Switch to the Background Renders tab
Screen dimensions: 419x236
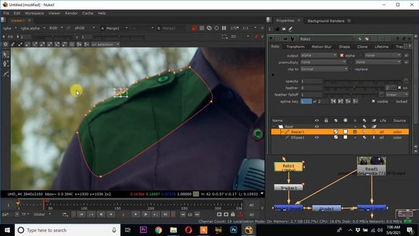pos(326,21)
